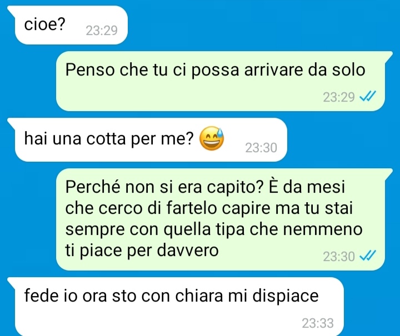Click double blue ticks on 23:30 message
Image resolution: width=400 pixels, height=336 pixels.
tap(368, 255)
